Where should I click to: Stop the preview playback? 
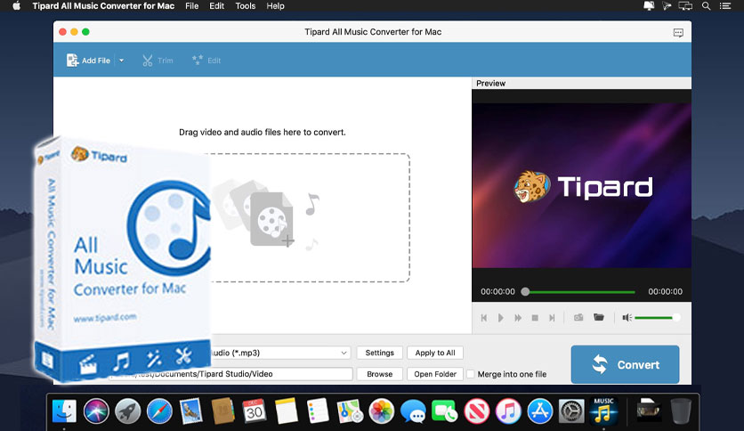tap(535, 318)
